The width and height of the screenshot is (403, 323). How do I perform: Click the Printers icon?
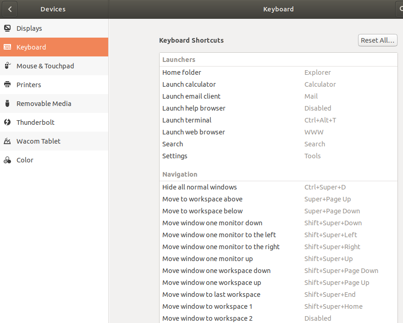pyautogui.click(x=7, y=84)
